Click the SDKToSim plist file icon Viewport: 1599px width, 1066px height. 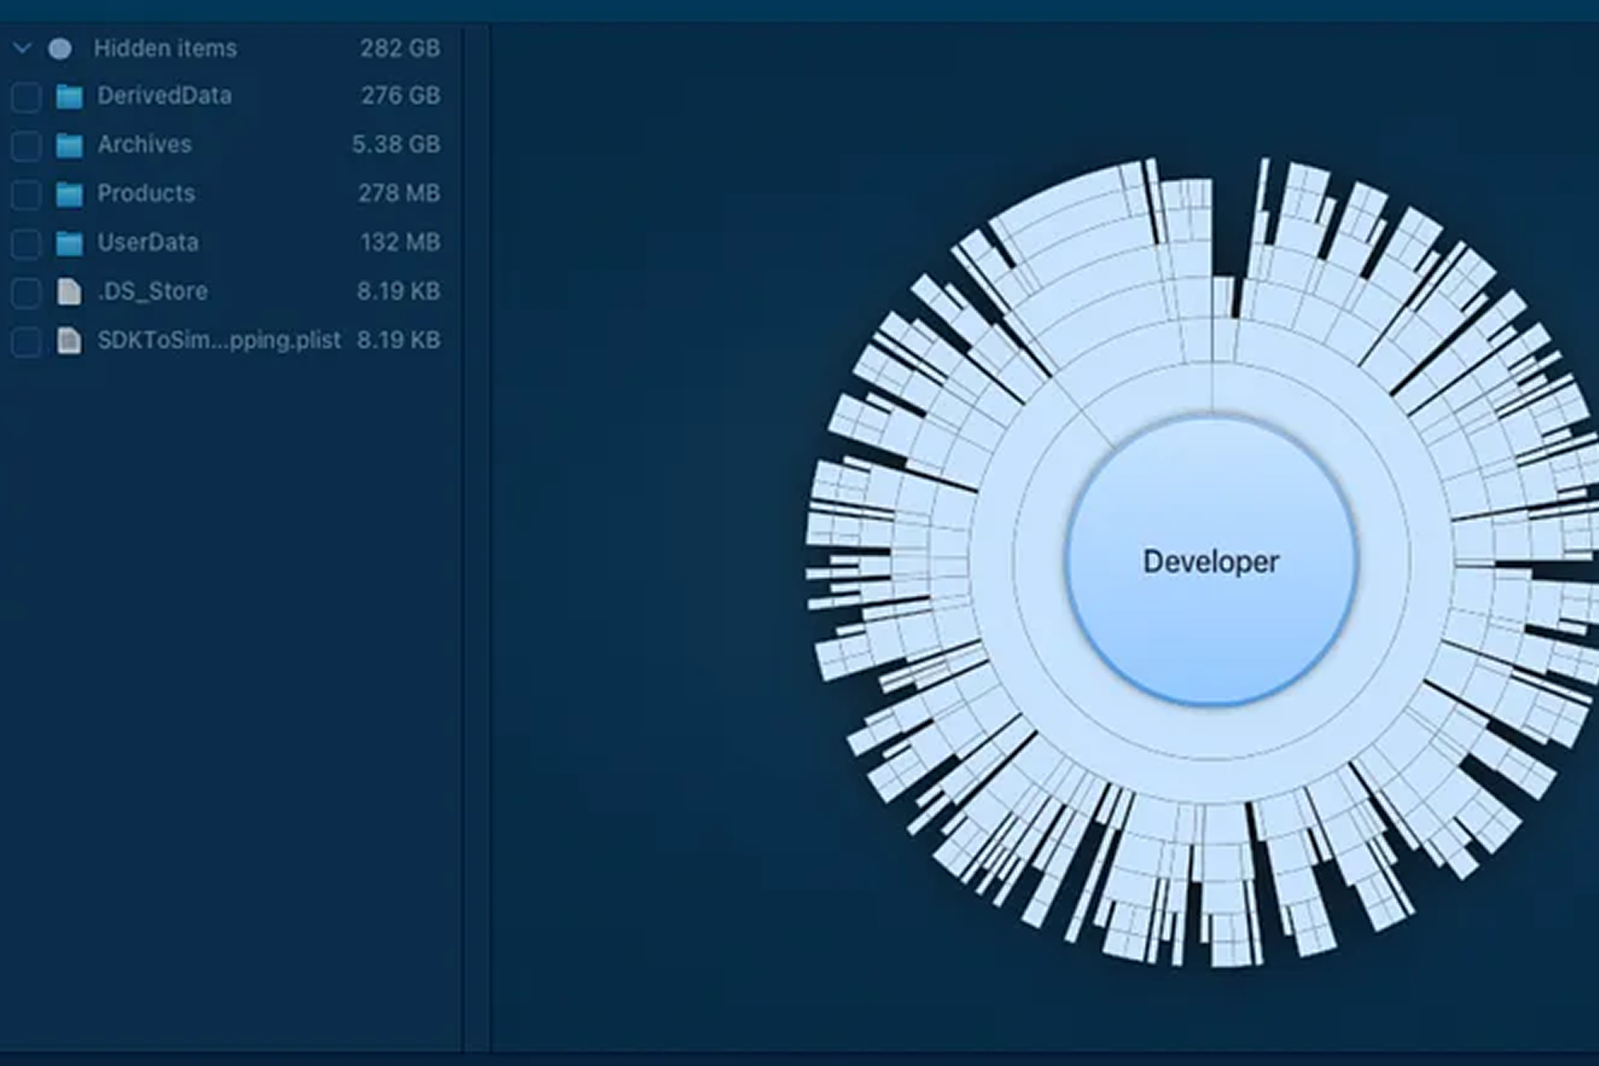point(70,341)
